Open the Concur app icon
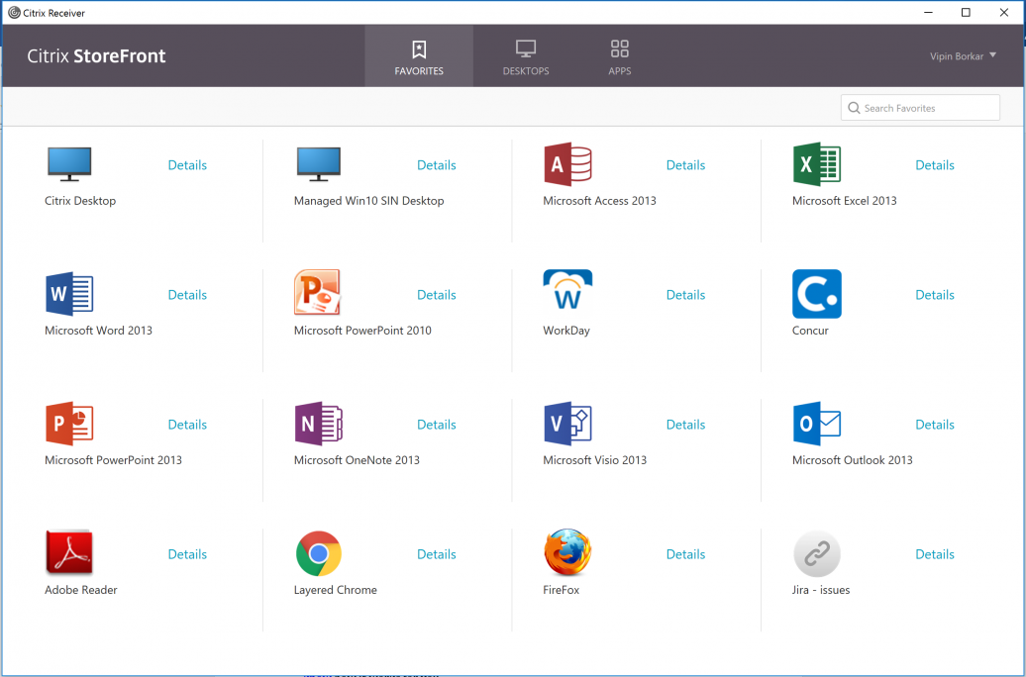 (817, 294)
